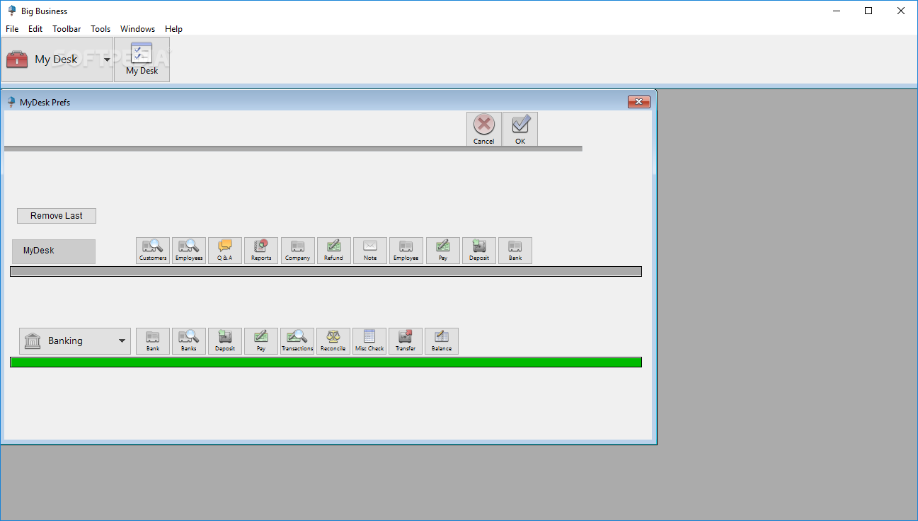
Task: Close the MyDesk Prefs window
Action: pos(638,102)
